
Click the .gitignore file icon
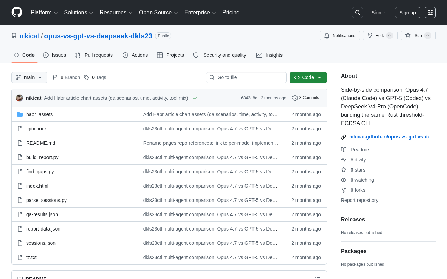(20, 129)
